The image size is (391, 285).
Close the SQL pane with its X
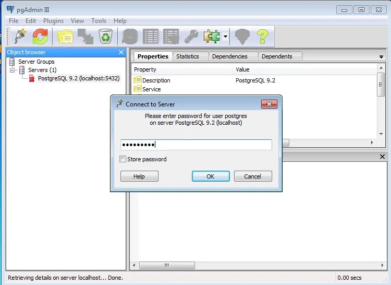point(382,157)
